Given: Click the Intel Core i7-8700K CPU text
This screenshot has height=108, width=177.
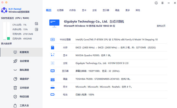Looking at the screenshot, I should tap(117, 39).
